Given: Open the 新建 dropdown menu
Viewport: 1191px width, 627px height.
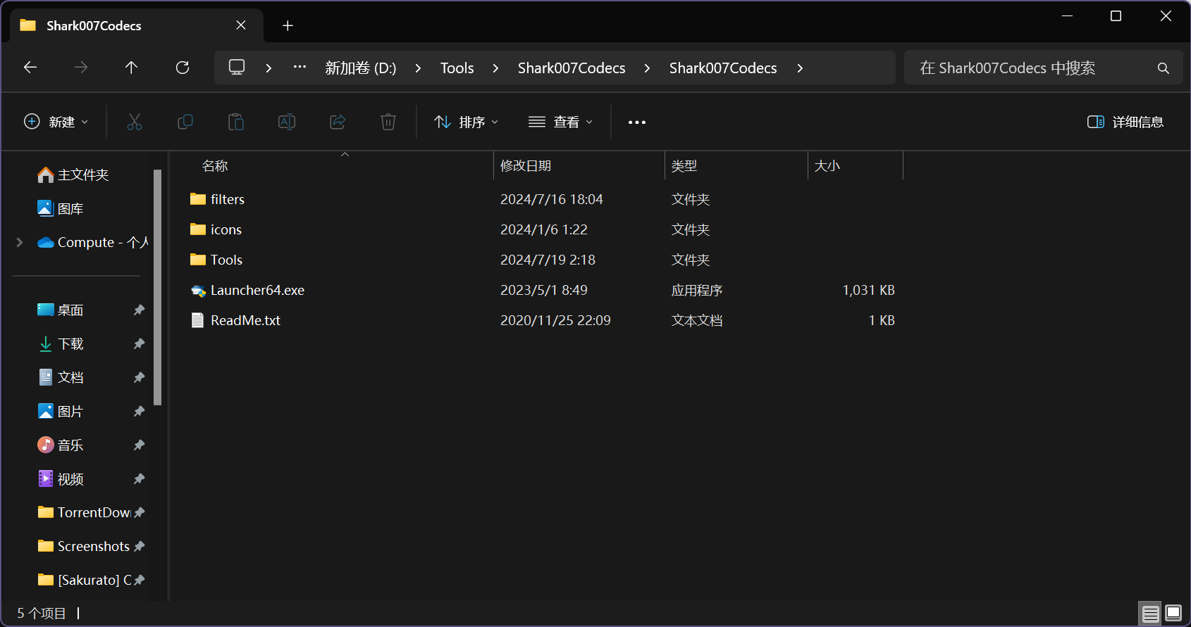Looking at the screenshot, I should 56,122.
